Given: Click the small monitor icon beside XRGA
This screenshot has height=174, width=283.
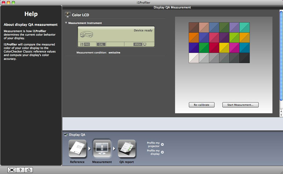Looking at the screenshot, I should point(145,44).
